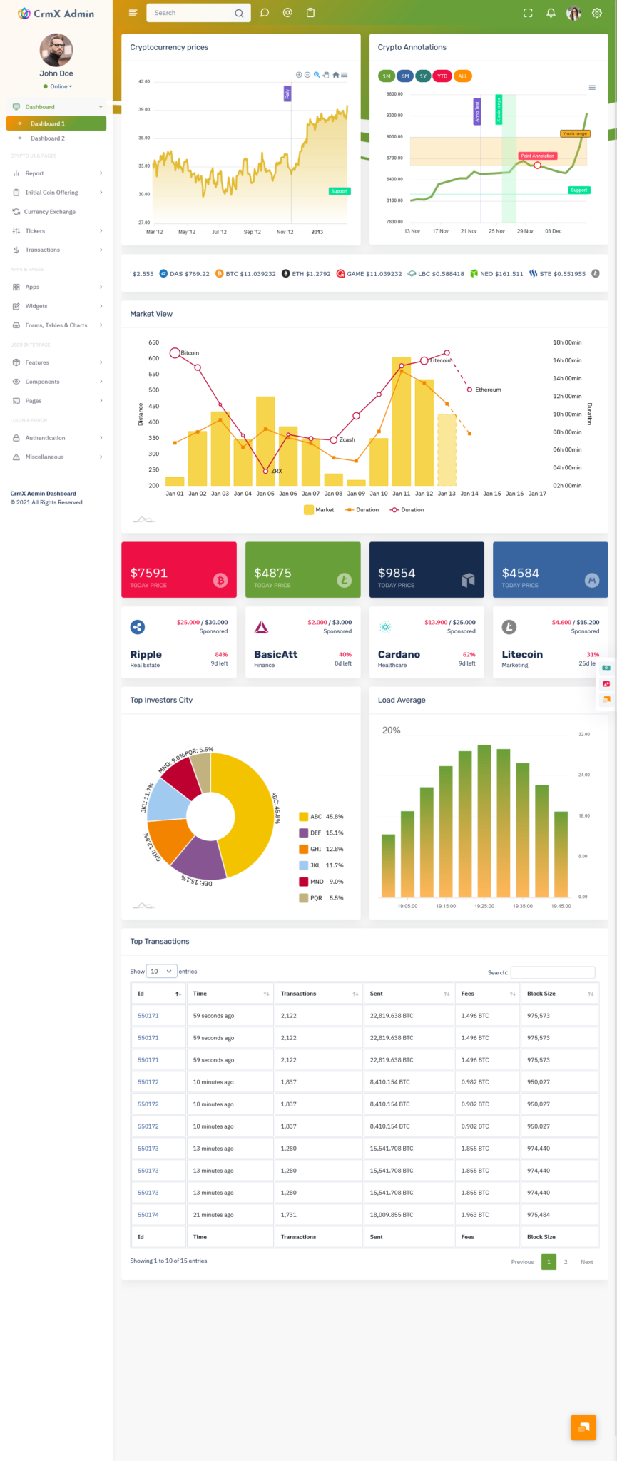Click home reset icon on Cryptocurrency prices chart

[x=336, y=75]
